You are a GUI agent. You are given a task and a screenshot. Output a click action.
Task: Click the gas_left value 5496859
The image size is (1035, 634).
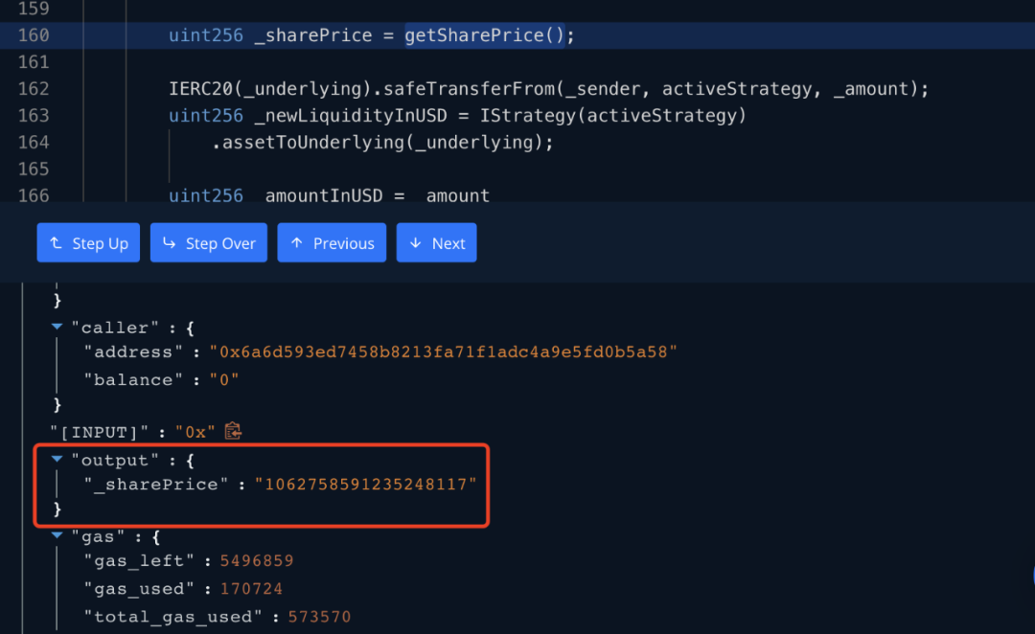(x=257, y=561)
